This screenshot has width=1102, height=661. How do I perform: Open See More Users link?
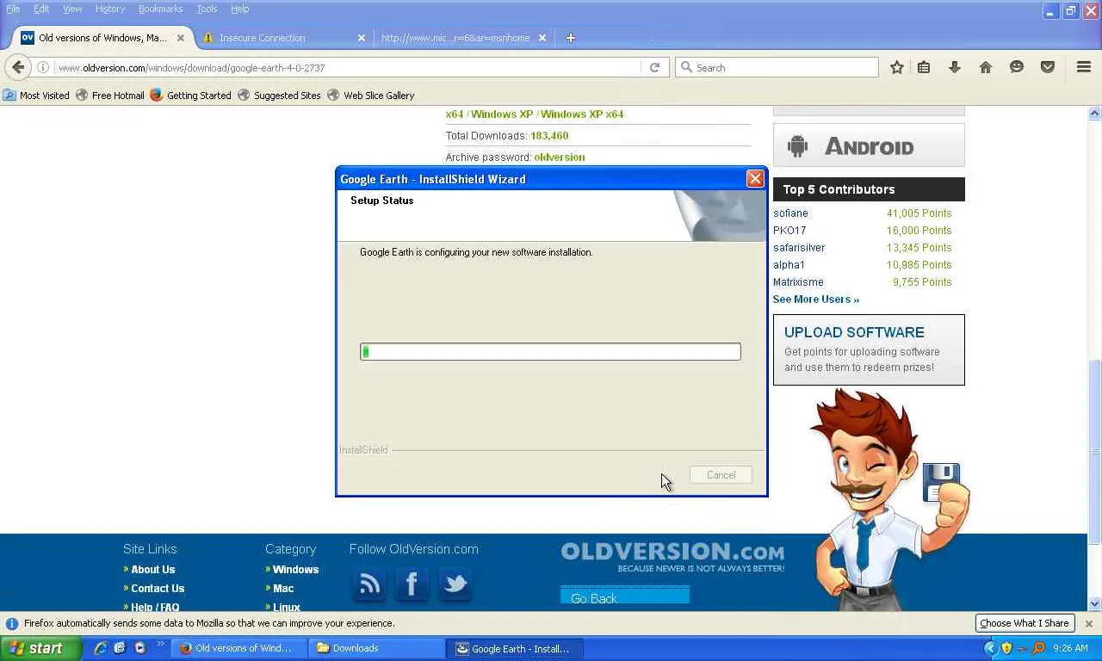coord(816,300)
